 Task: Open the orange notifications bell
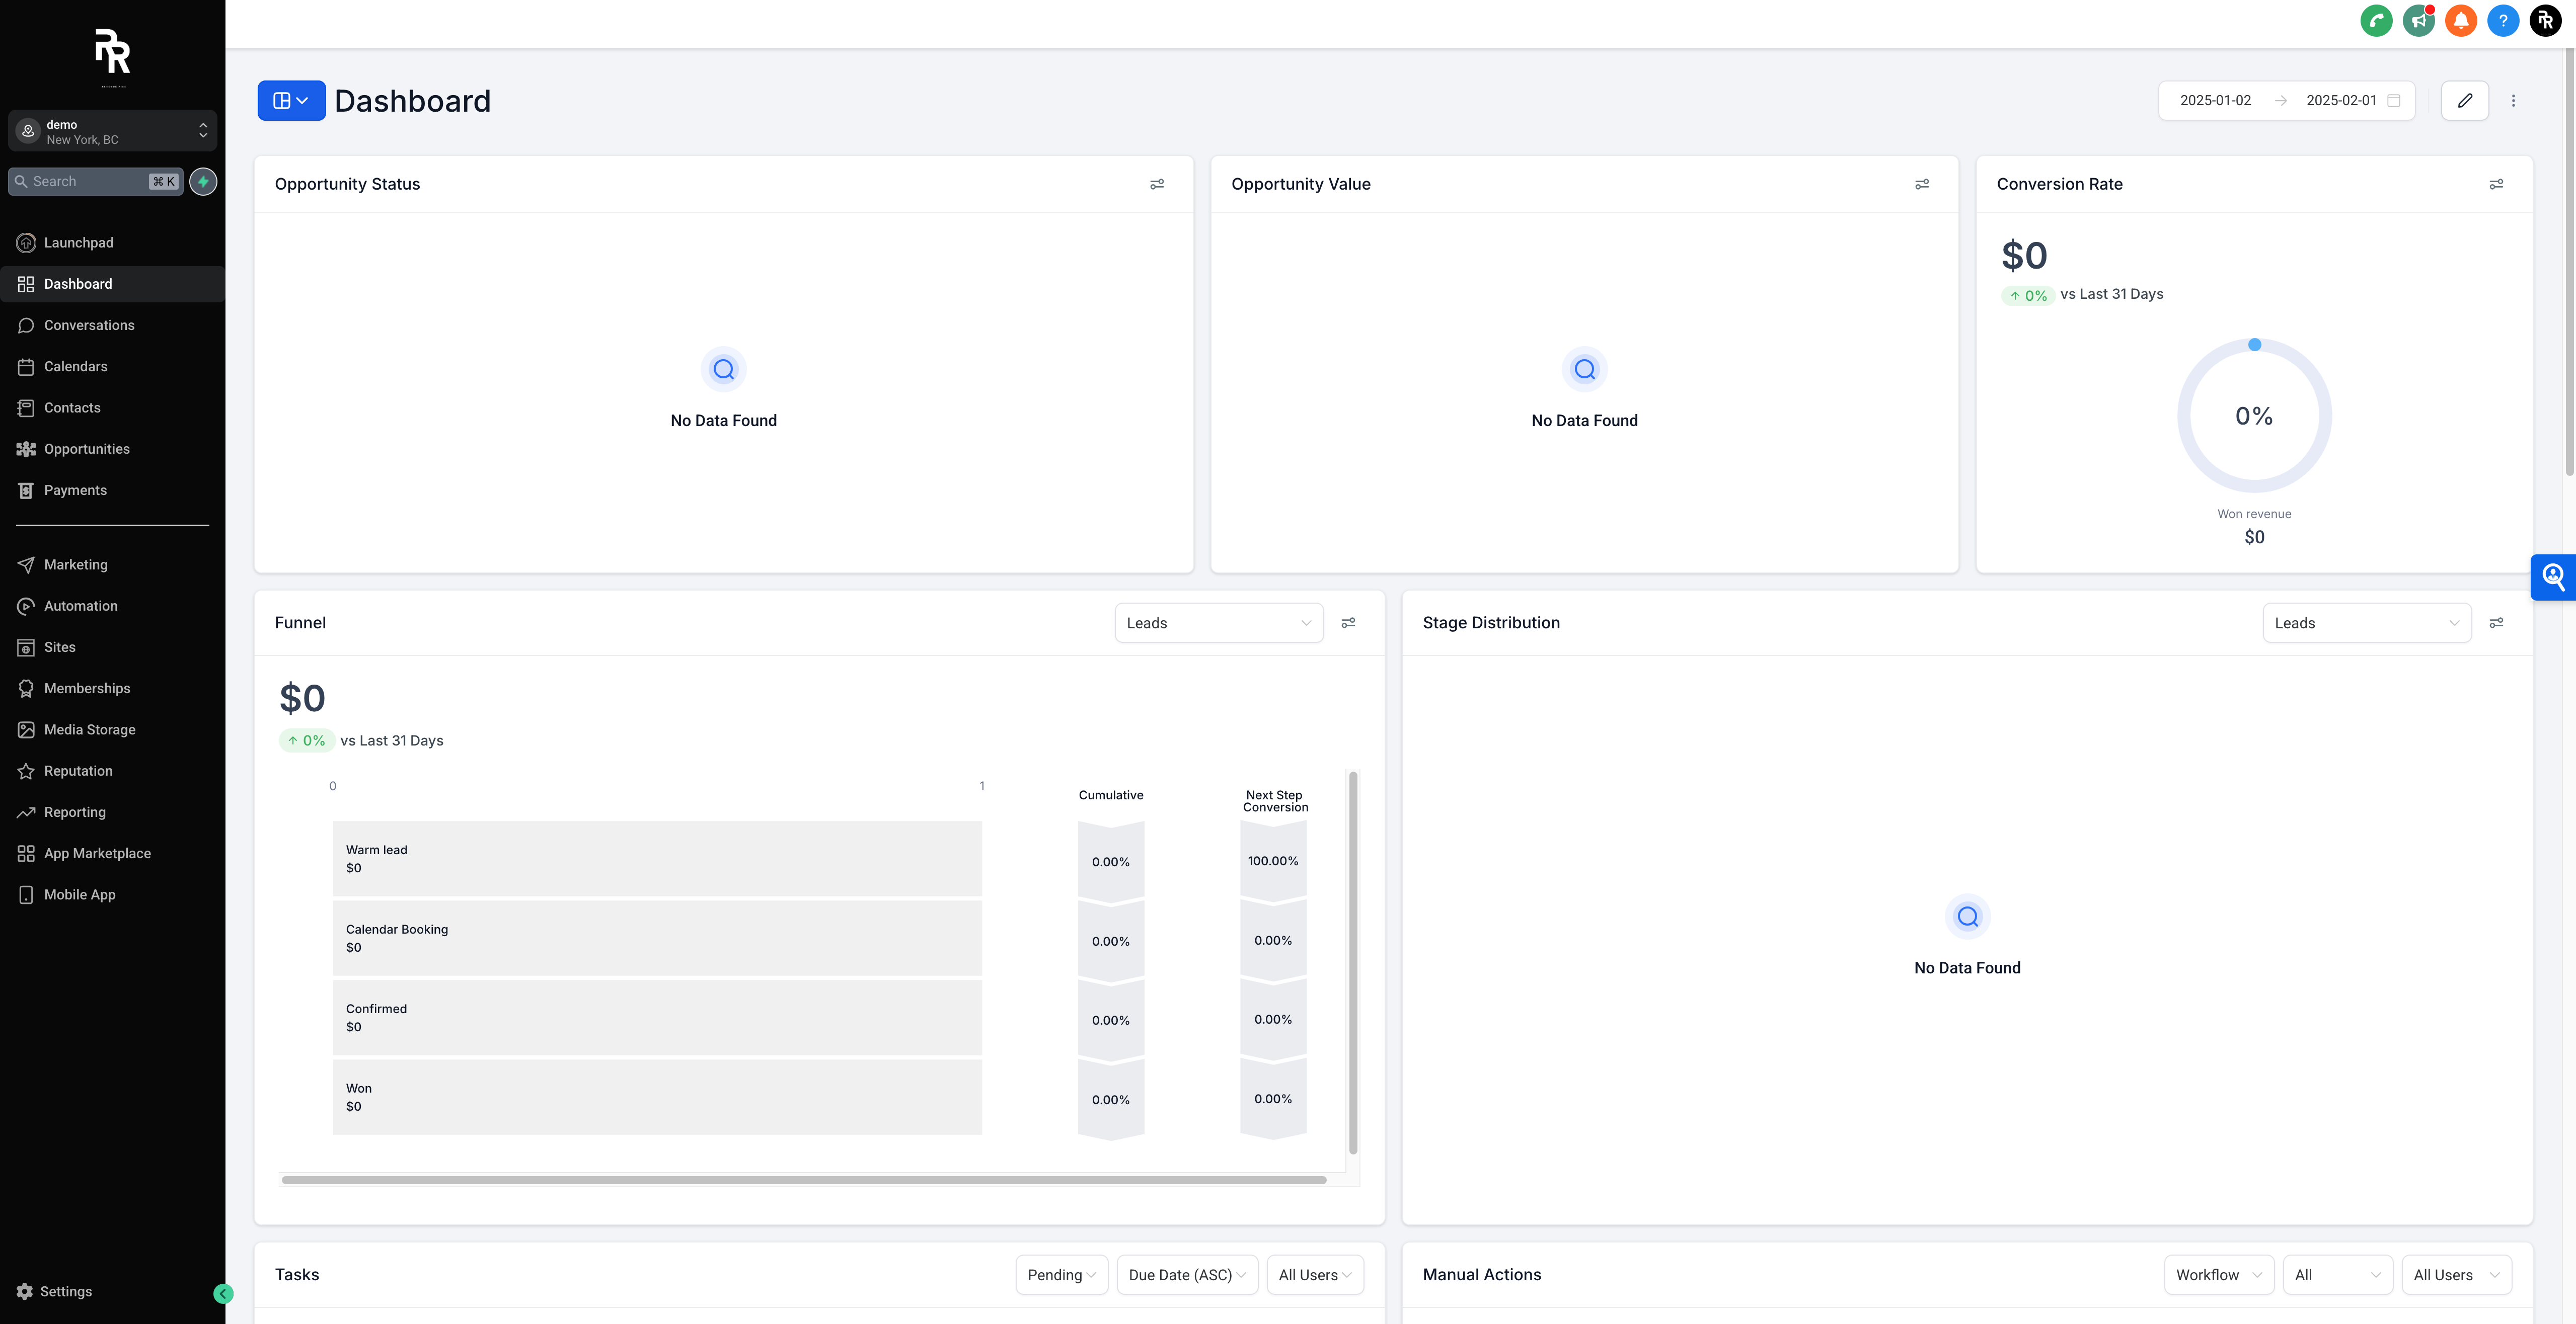[x=2460, y=20]
